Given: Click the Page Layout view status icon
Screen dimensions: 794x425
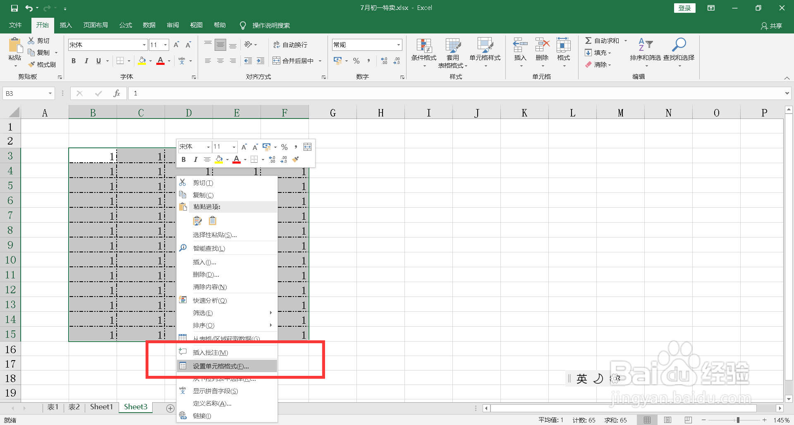Looking at the screenshot, I should tap(667, 420).
